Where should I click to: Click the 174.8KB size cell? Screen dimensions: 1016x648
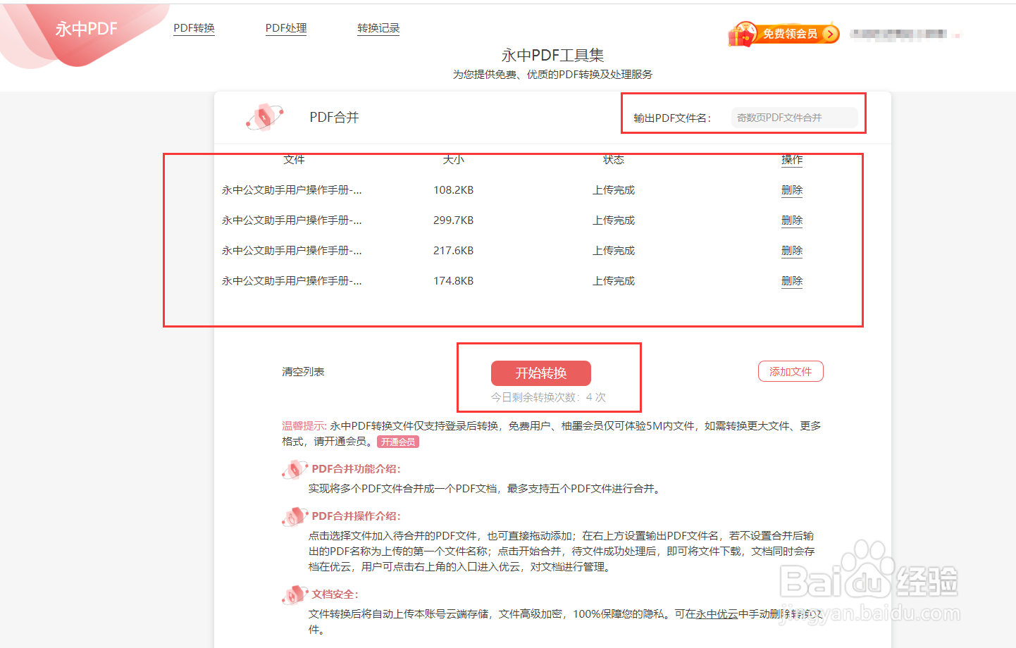point(454,281)
